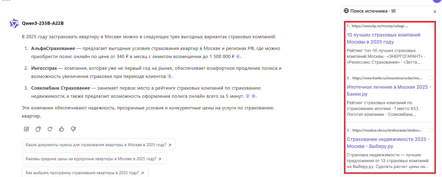This screenshot has height=177, width=442.
Task: Open 'Страхование недвижимости 2025 - Москва' link
Action: click(388, 143)
